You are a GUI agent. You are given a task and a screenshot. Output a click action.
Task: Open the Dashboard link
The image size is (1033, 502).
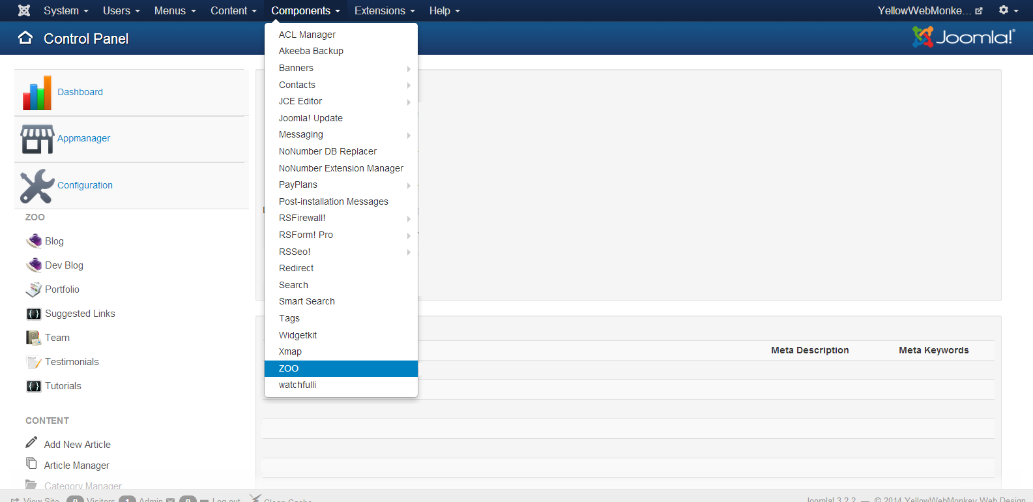click(x=80, y=92)
